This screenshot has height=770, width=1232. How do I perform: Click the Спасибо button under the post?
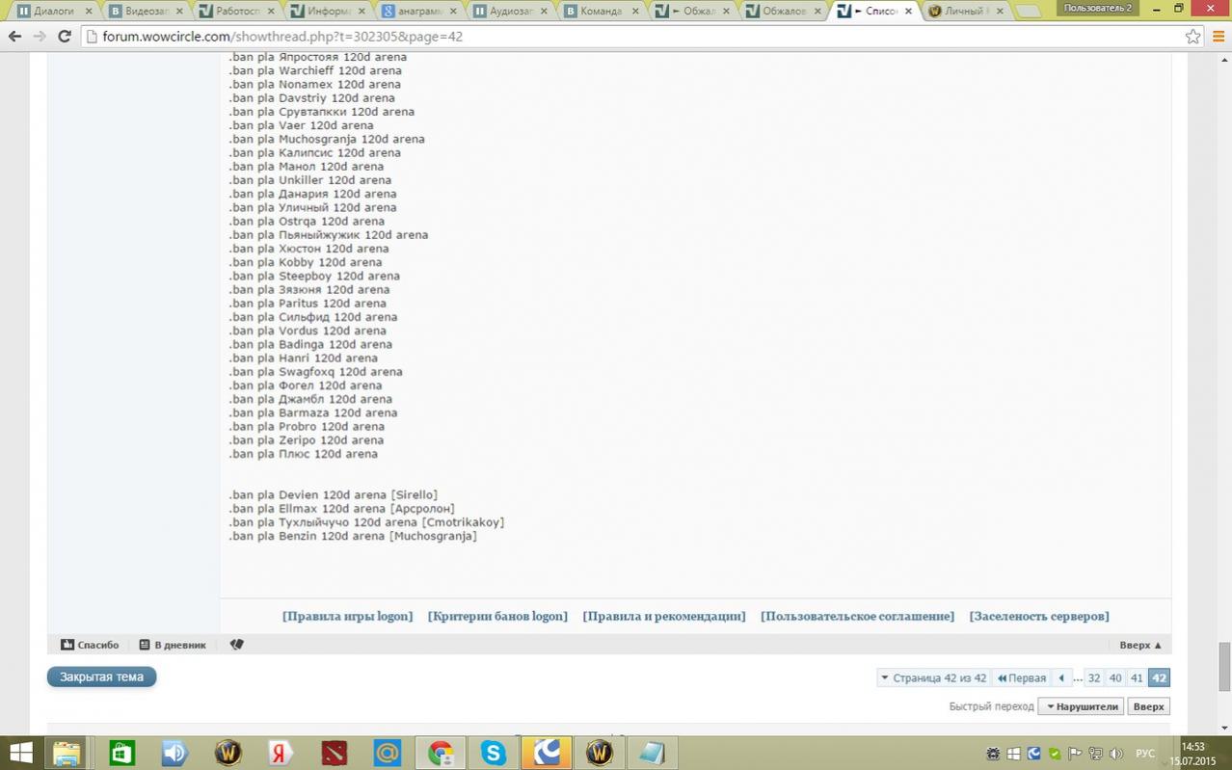90,645
